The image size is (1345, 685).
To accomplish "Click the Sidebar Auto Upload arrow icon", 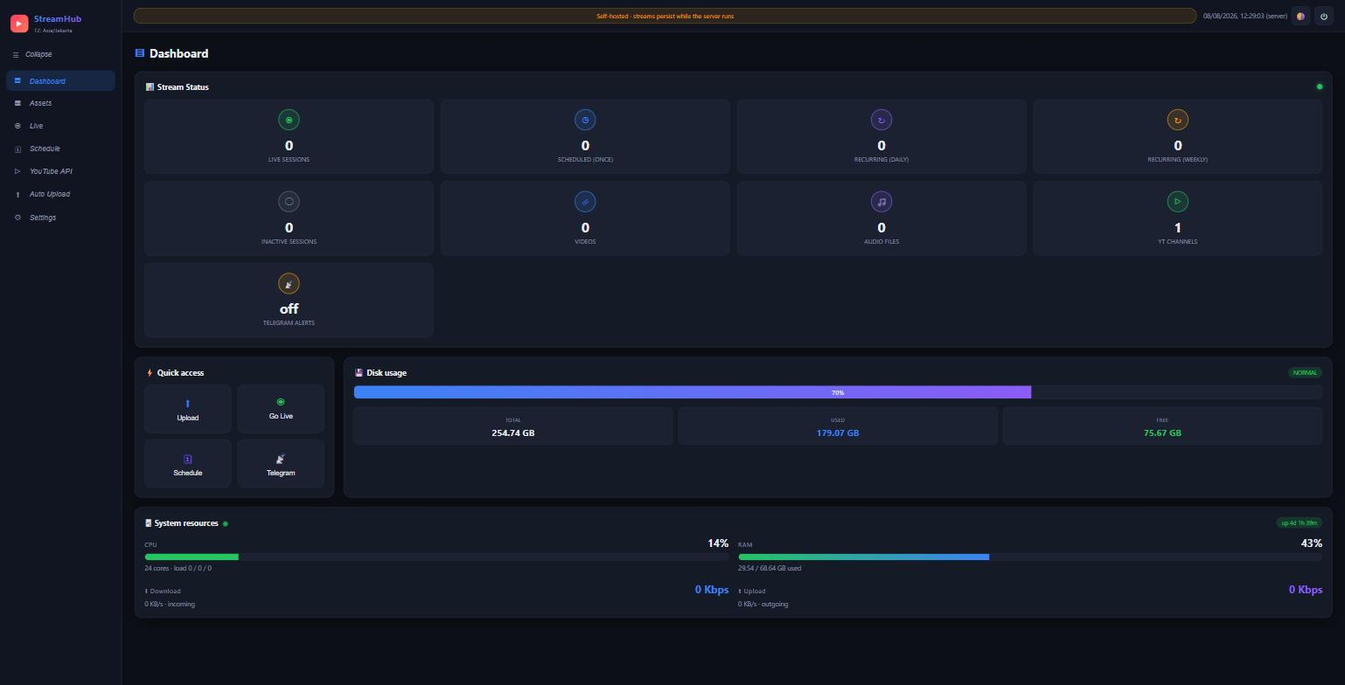I will point(17,195).
